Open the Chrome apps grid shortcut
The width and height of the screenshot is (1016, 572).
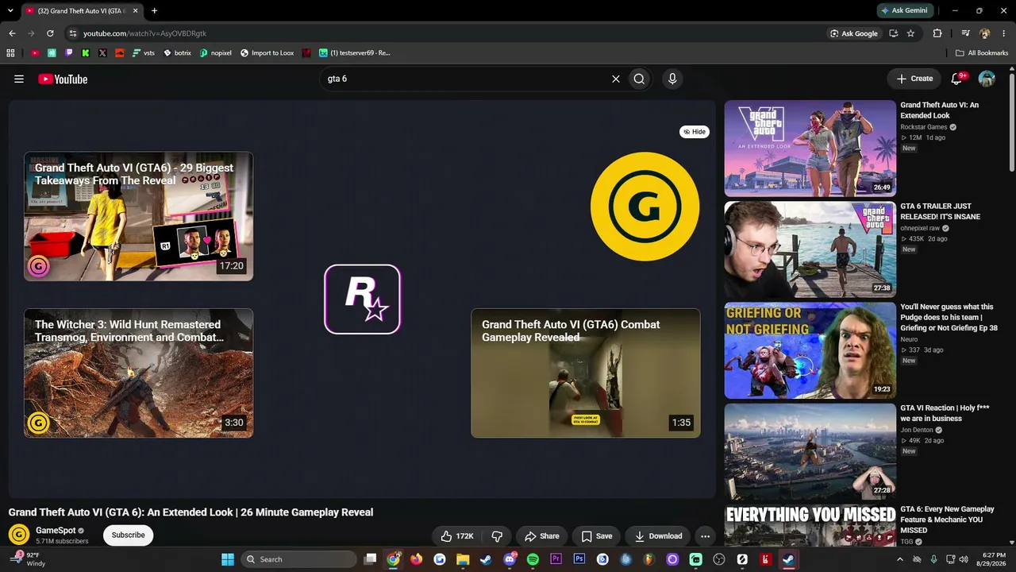point(10,53)
